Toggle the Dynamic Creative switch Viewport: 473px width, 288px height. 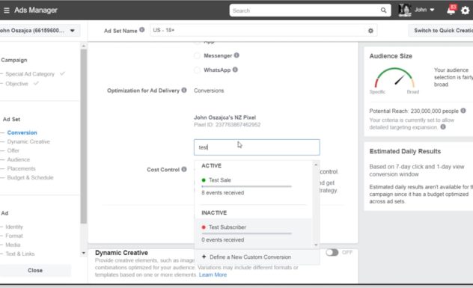click(x=332, y=252)
